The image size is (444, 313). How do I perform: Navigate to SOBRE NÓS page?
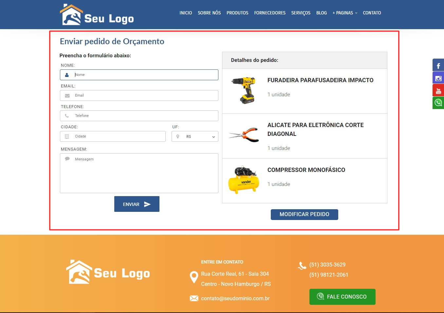point(209,13)
